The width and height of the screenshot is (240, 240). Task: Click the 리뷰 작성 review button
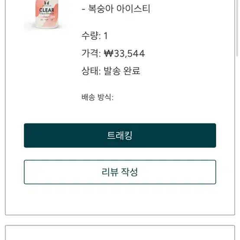point(120,172)
